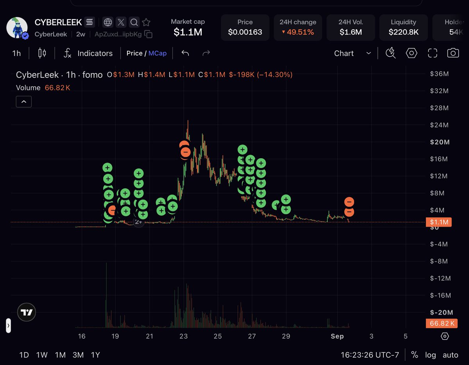The height and width of the screenshot is (365, 469).
Task: Toggle log scale mode
Action: click(x=431, y=355)
